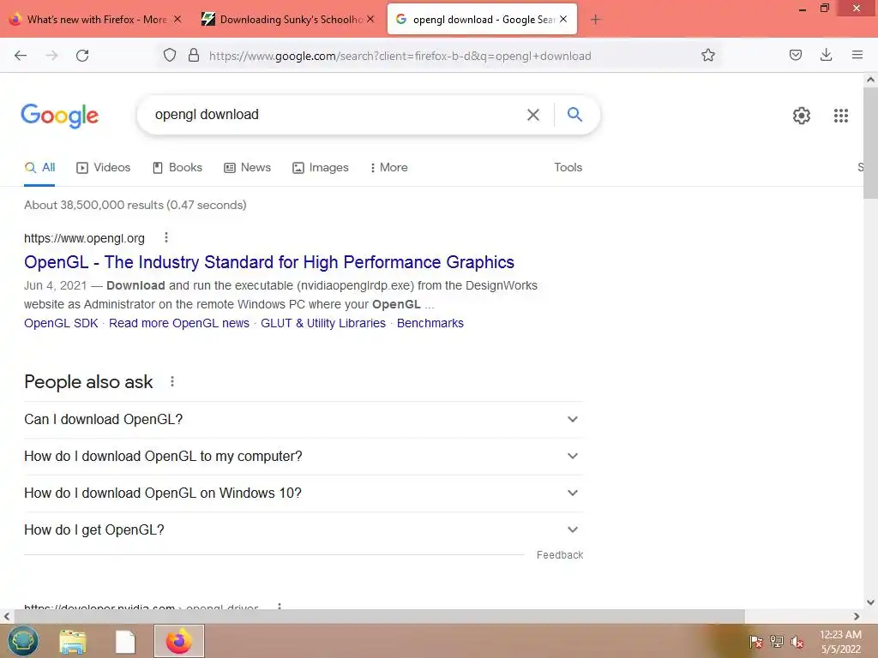Click the forward navigation arrow
Image resolution: width=878 pixels, height=658 pixels.
(x=51, y=56)
